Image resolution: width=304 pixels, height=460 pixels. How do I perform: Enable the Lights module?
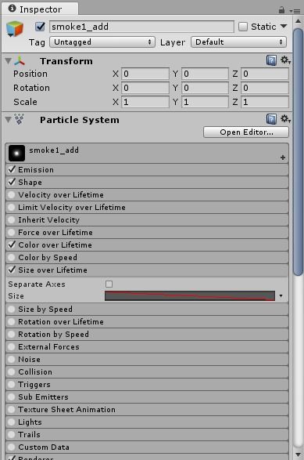[x=12, y=422]
